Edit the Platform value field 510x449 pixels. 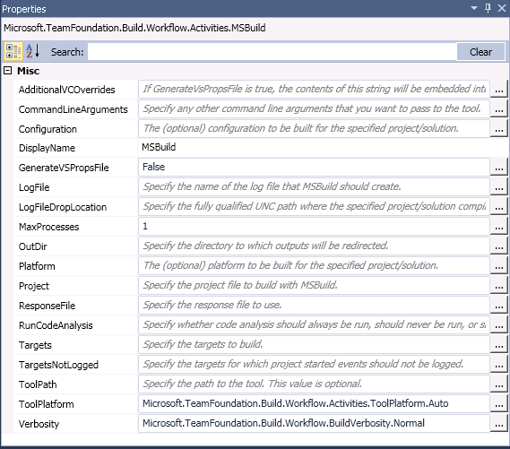[314, 265]
